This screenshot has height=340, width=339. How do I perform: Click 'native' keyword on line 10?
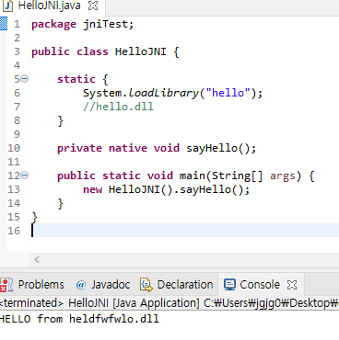click(x=128, y=148)
